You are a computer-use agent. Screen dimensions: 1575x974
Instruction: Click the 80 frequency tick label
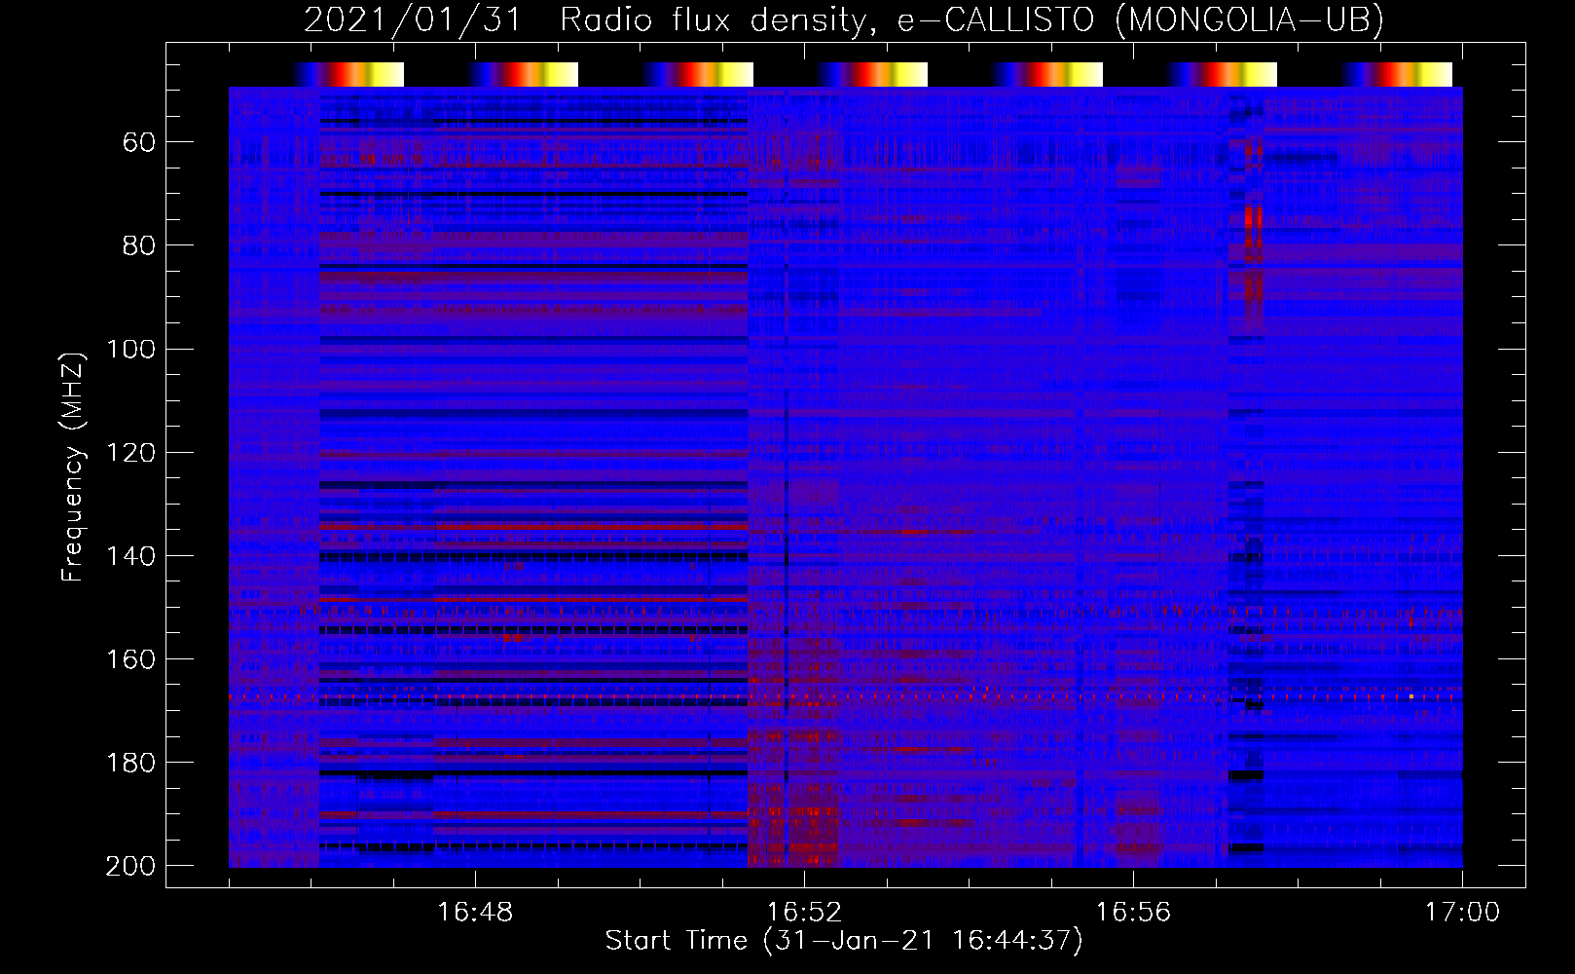[x=139, y=245]
